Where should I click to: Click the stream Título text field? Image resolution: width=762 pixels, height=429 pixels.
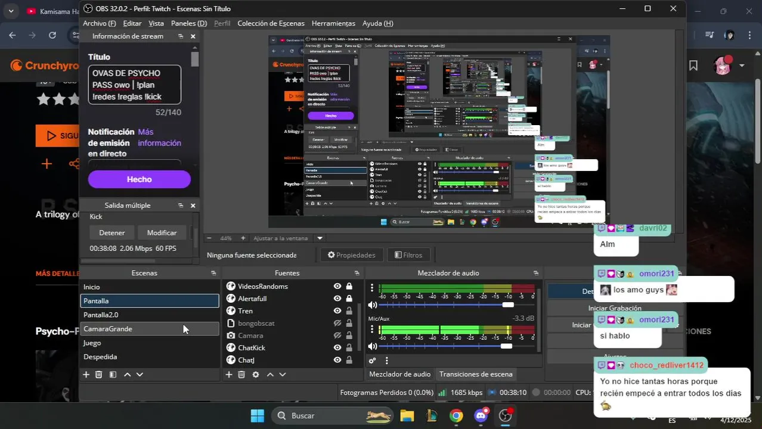tap(135, 85)
